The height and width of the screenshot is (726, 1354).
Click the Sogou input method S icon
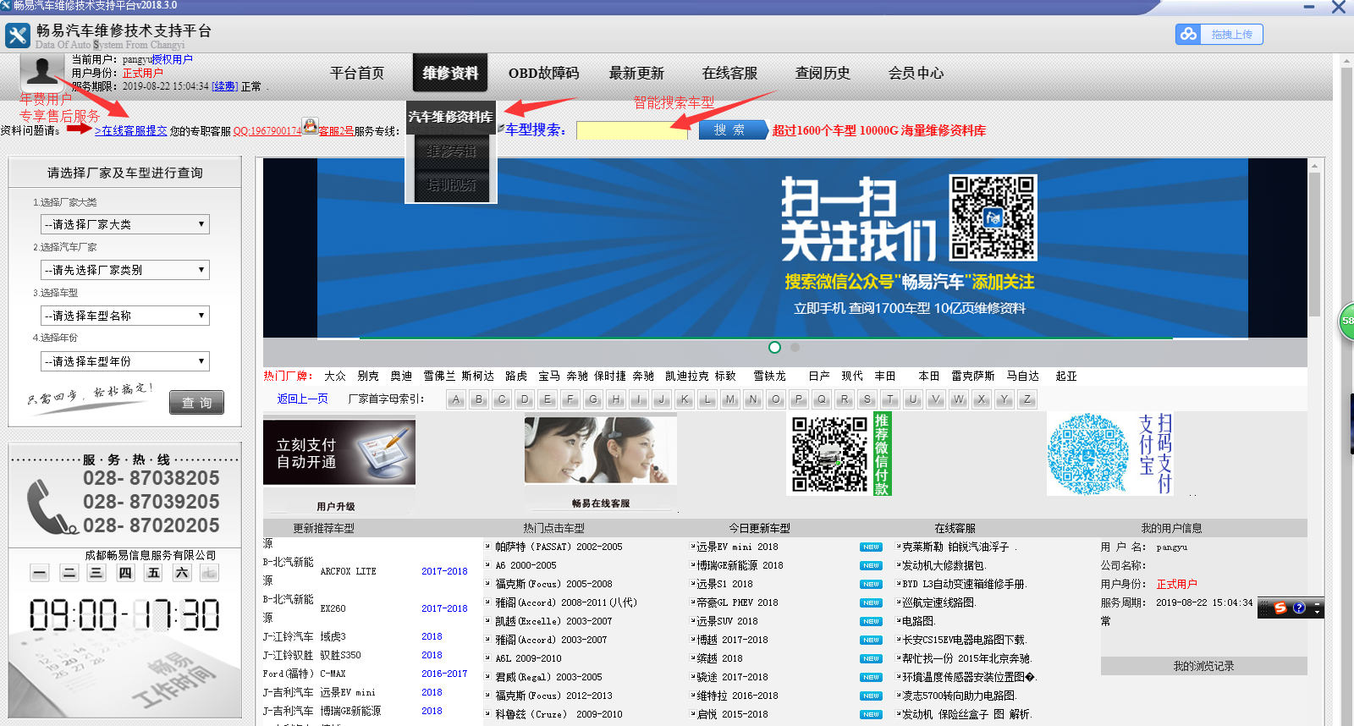pyautogui.click(x=1280, y=608)
